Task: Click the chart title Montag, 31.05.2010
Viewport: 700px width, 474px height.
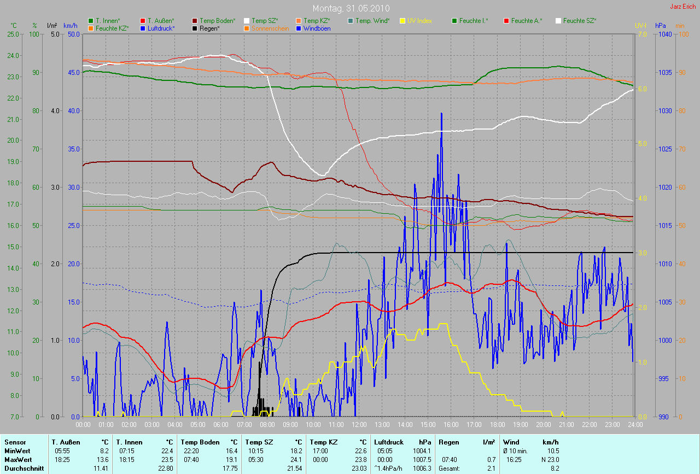Action: [x=349, y=8]
